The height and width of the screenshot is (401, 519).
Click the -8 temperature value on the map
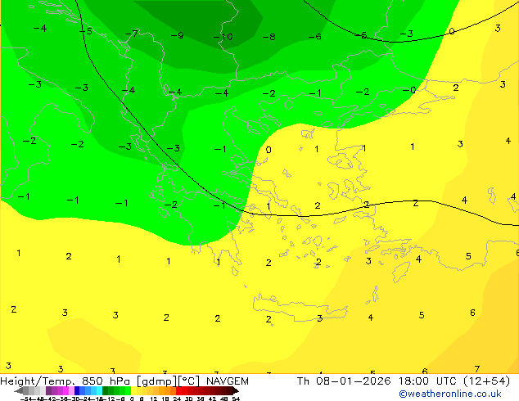pyautogui.click(x=269, y=37)
